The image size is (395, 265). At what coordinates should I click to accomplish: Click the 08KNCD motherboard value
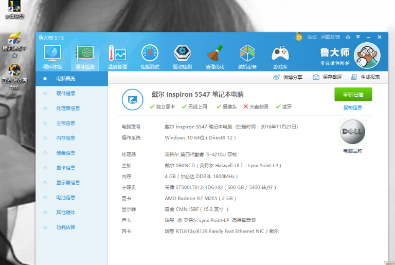(x=223, y=166)
